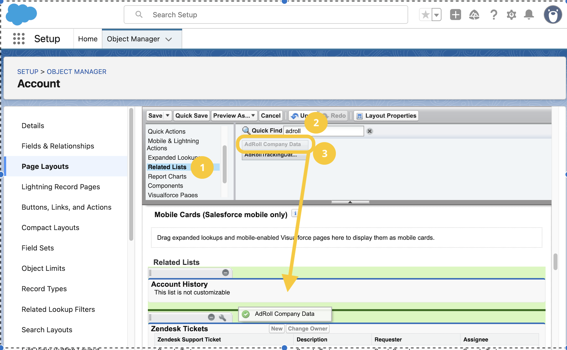Collapse the palette with the handle arrow
567x350 pixels.
tap(350, 202)
